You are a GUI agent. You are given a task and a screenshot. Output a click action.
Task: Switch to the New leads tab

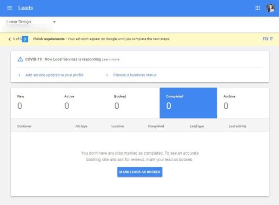click(x=34, y=103)
